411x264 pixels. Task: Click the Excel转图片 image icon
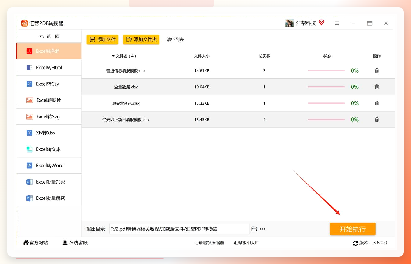tap(30, 100)
